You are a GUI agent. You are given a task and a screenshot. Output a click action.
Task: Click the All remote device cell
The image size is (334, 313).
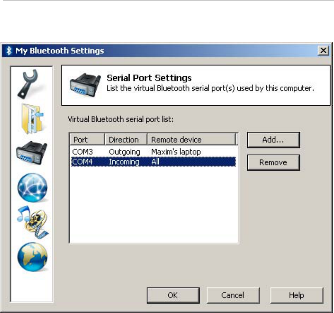(x=155, y=161)
